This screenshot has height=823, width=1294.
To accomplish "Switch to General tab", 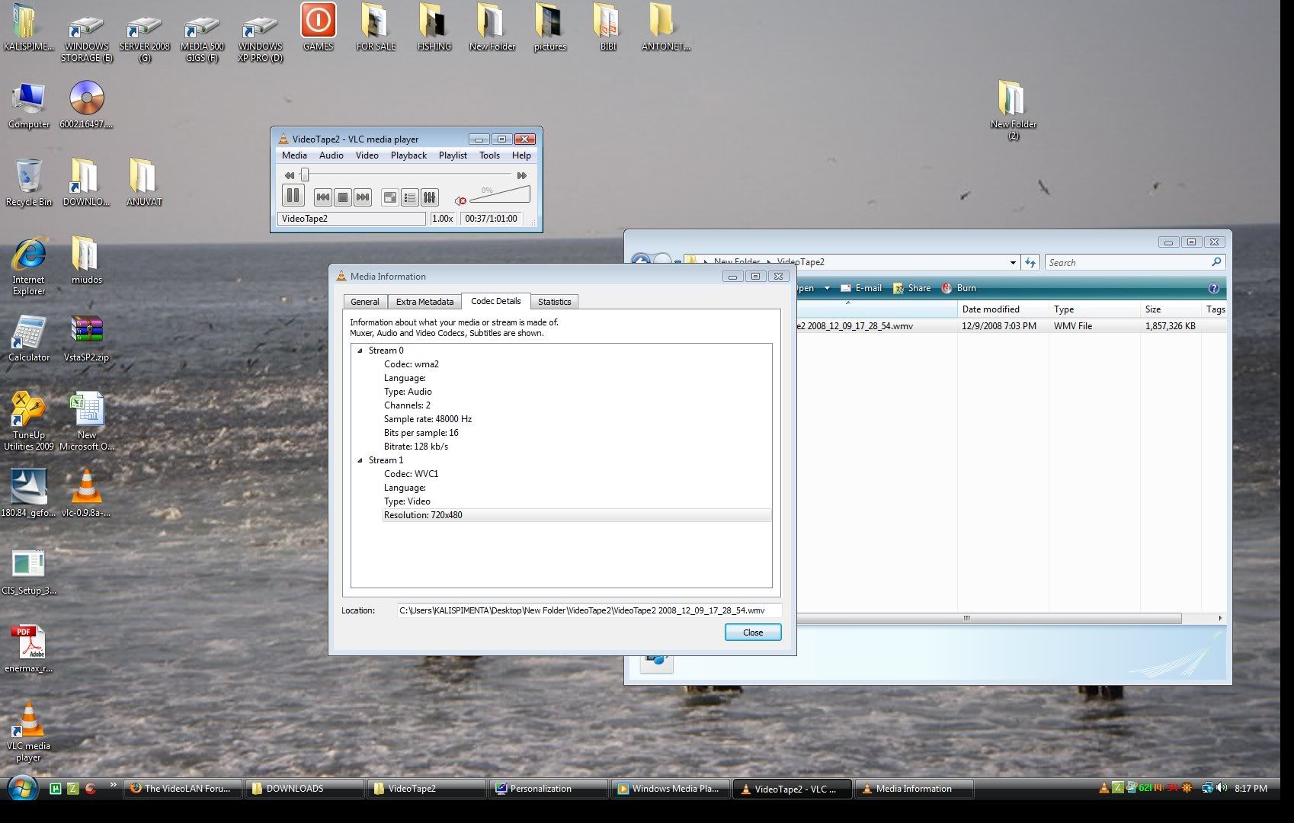I will pyautogui.click(x=364, y=302).
